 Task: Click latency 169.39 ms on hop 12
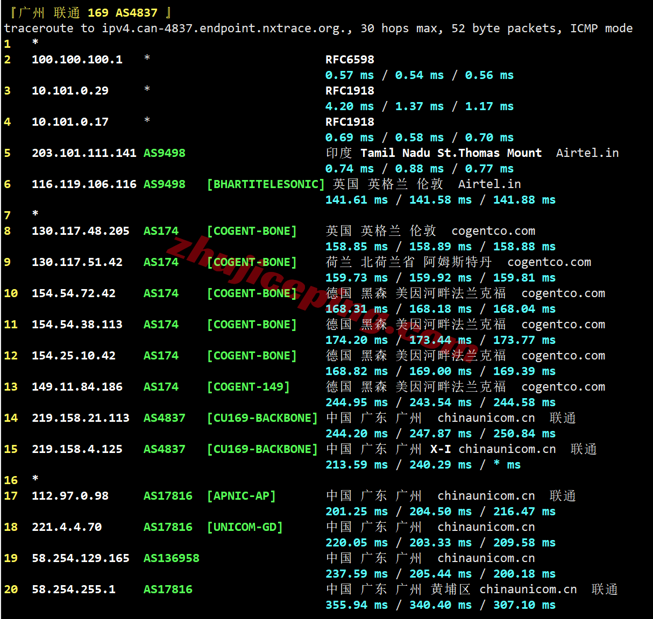524,371
